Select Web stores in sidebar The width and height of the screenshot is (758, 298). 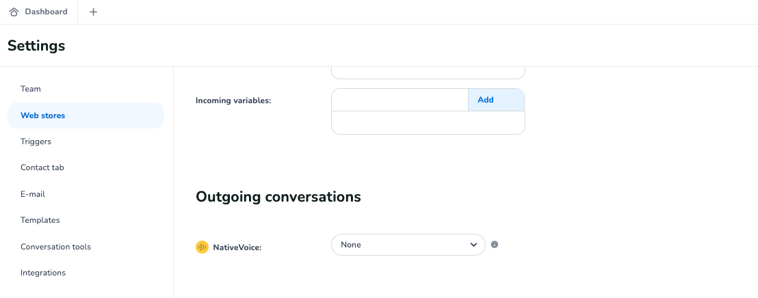(x=43, y=116)
